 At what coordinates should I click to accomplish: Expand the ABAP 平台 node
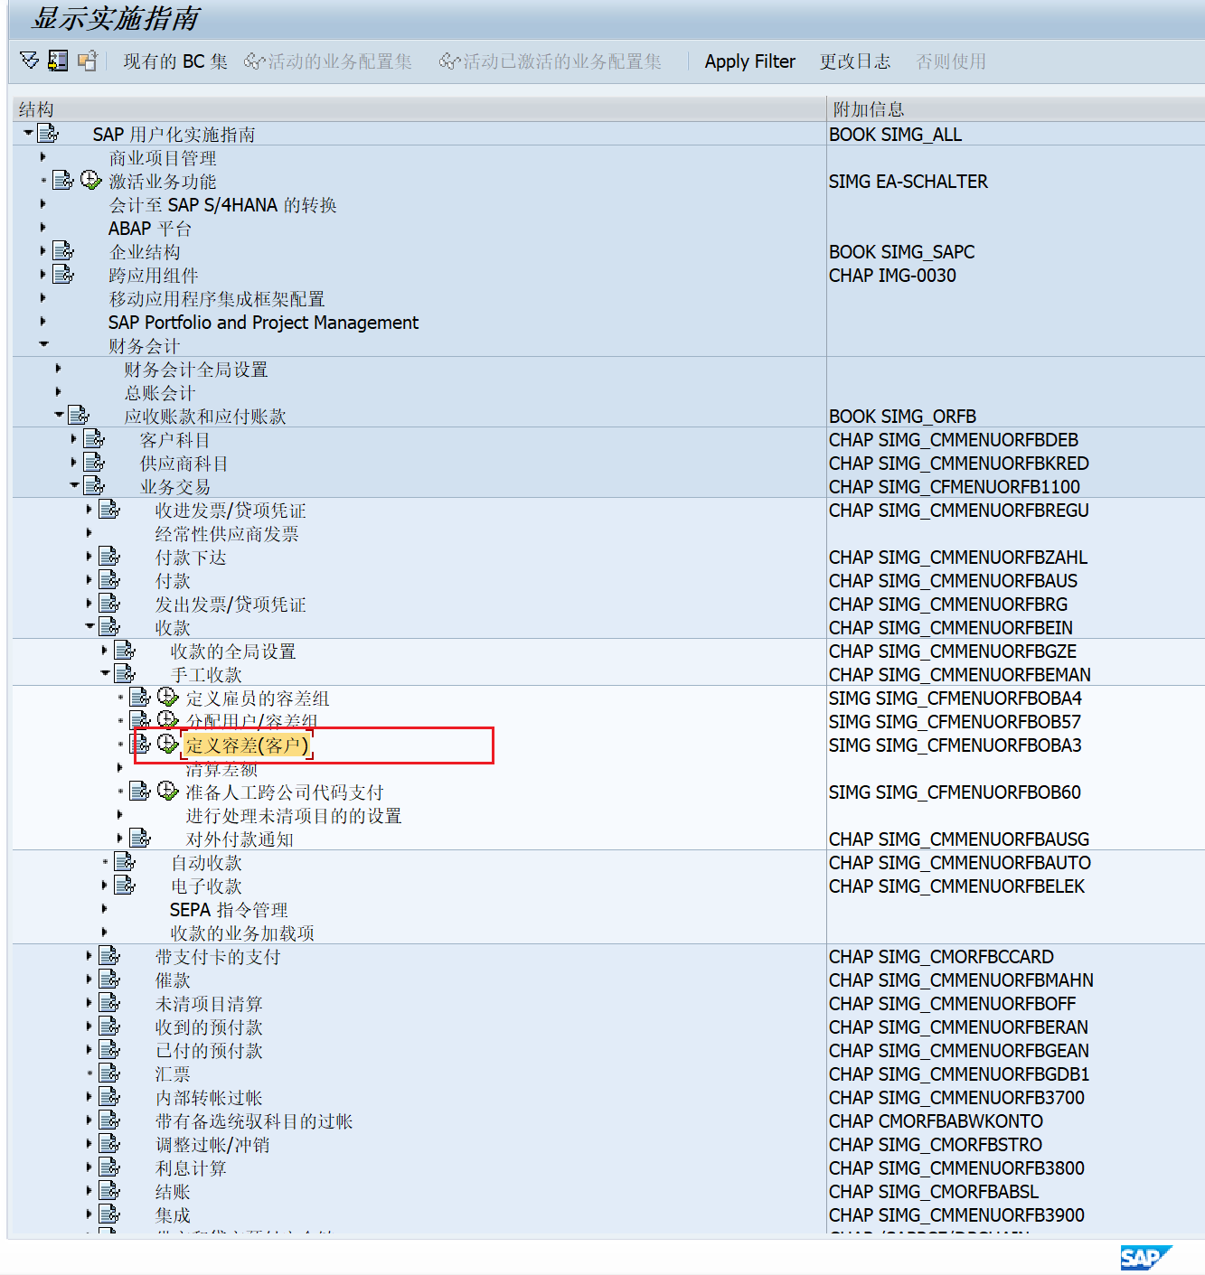(x=42, y=228)
